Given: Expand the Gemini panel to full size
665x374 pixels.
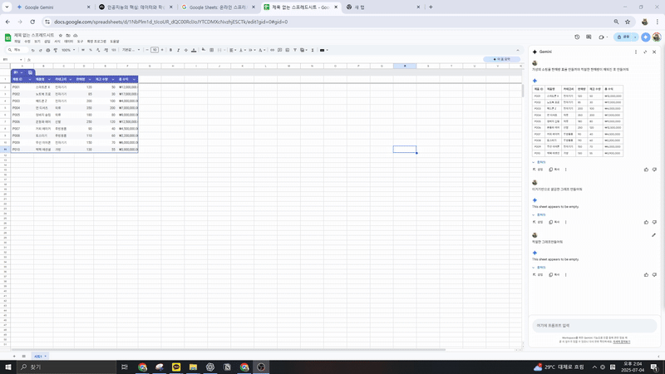Looking at the screenshot, I should (645, 52).
